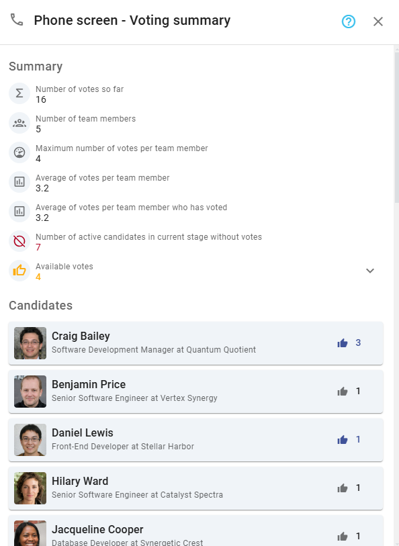
Task: Open the help question mark icon
Action: click(348, 21)
